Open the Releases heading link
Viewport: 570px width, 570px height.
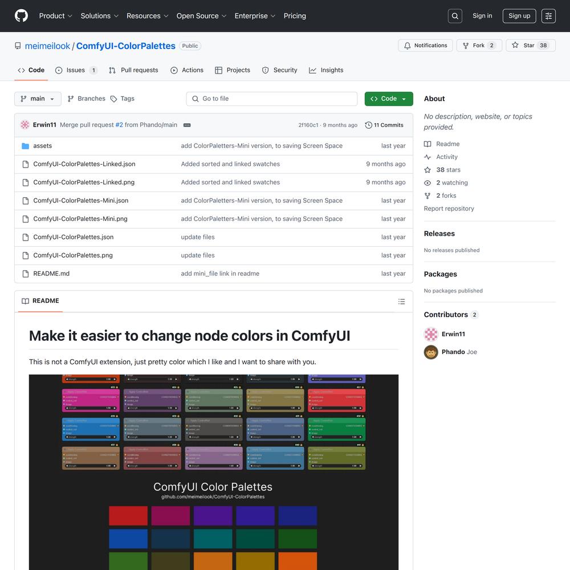(x=439, y=234)
